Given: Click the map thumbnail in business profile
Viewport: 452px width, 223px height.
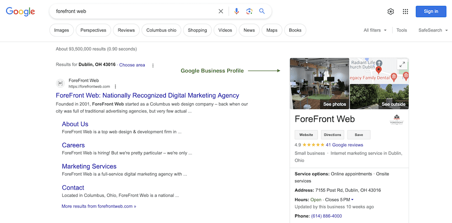Looking at the screenshot, I should (x=379, y=71).
